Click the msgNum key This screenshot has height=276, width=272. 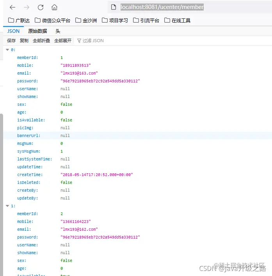pyautogui.click(x=25, y=143)
